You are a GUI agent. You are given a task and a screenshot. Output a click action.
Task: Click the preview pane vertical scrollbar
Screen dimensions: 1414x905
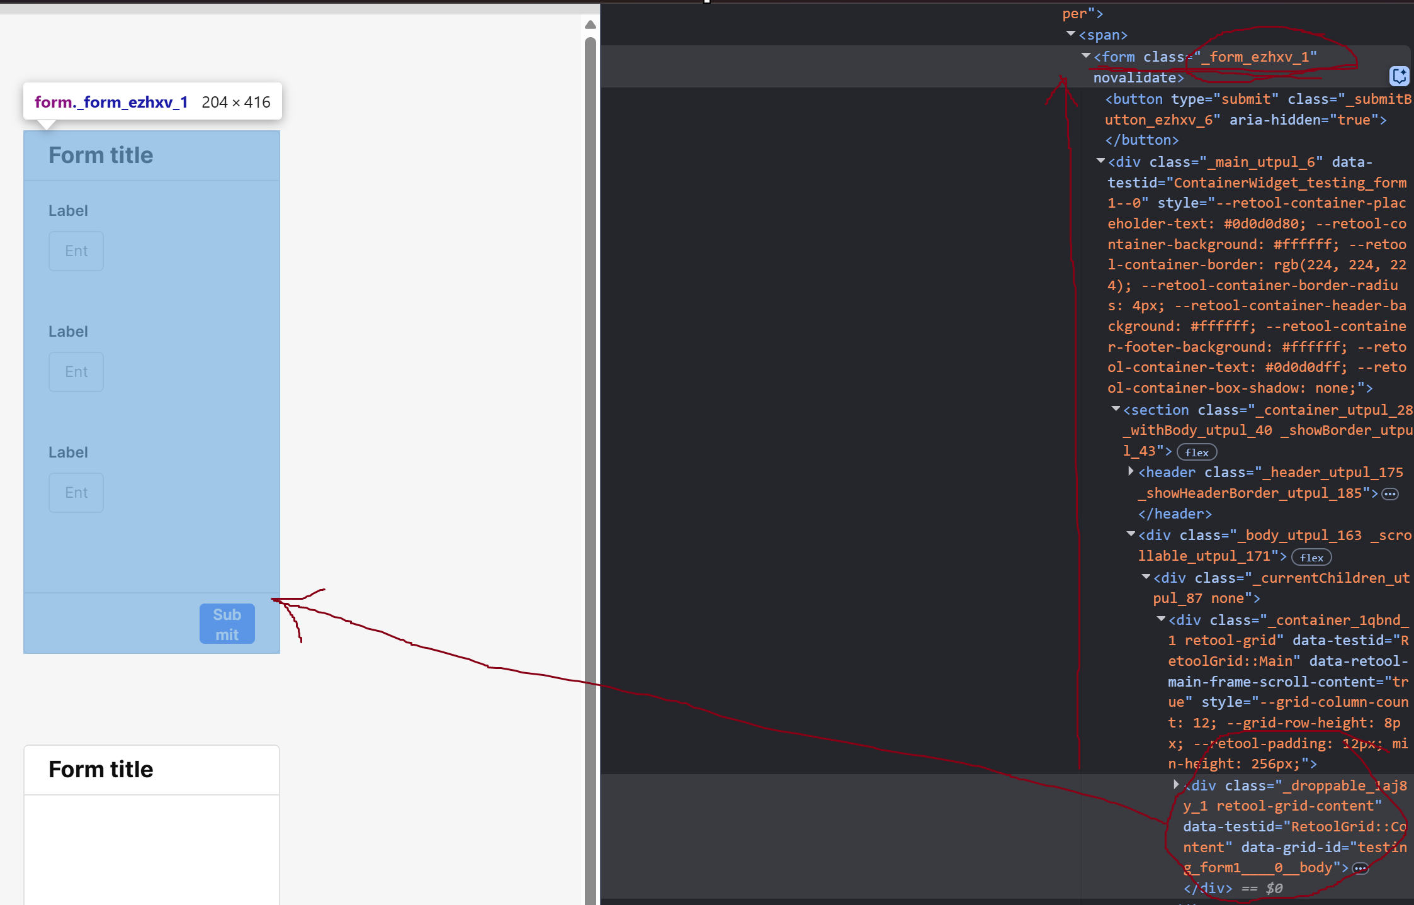coord(590,471)
